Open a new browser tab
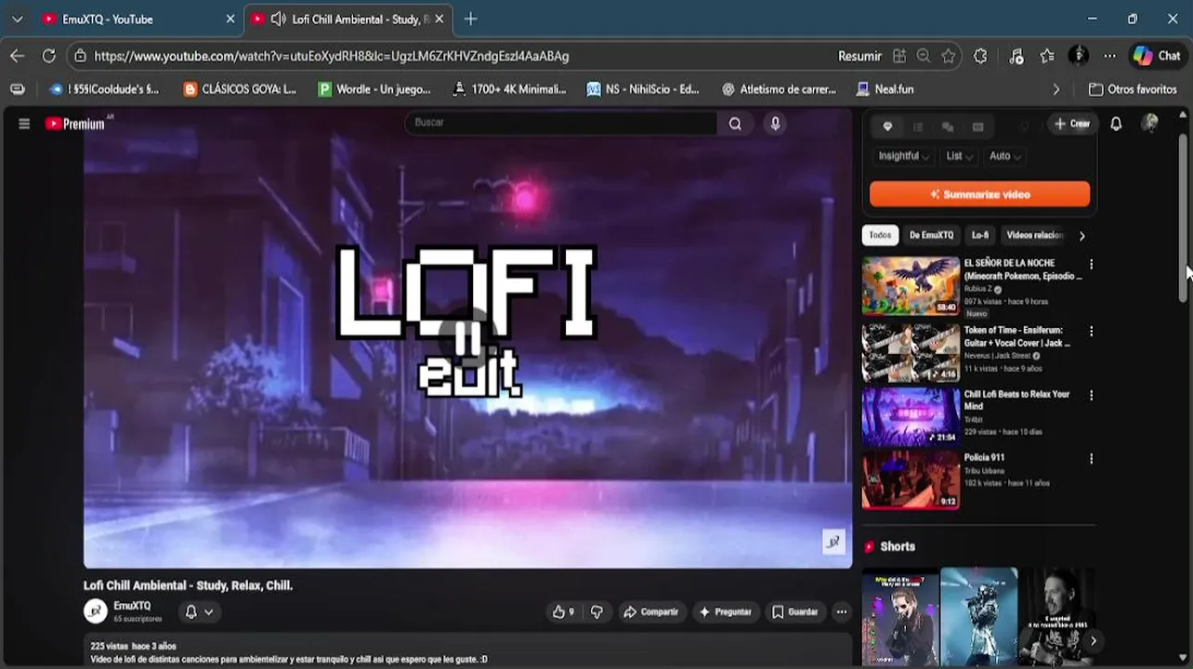The width and height of the screenshot is (1193, 669). [470, 19]
